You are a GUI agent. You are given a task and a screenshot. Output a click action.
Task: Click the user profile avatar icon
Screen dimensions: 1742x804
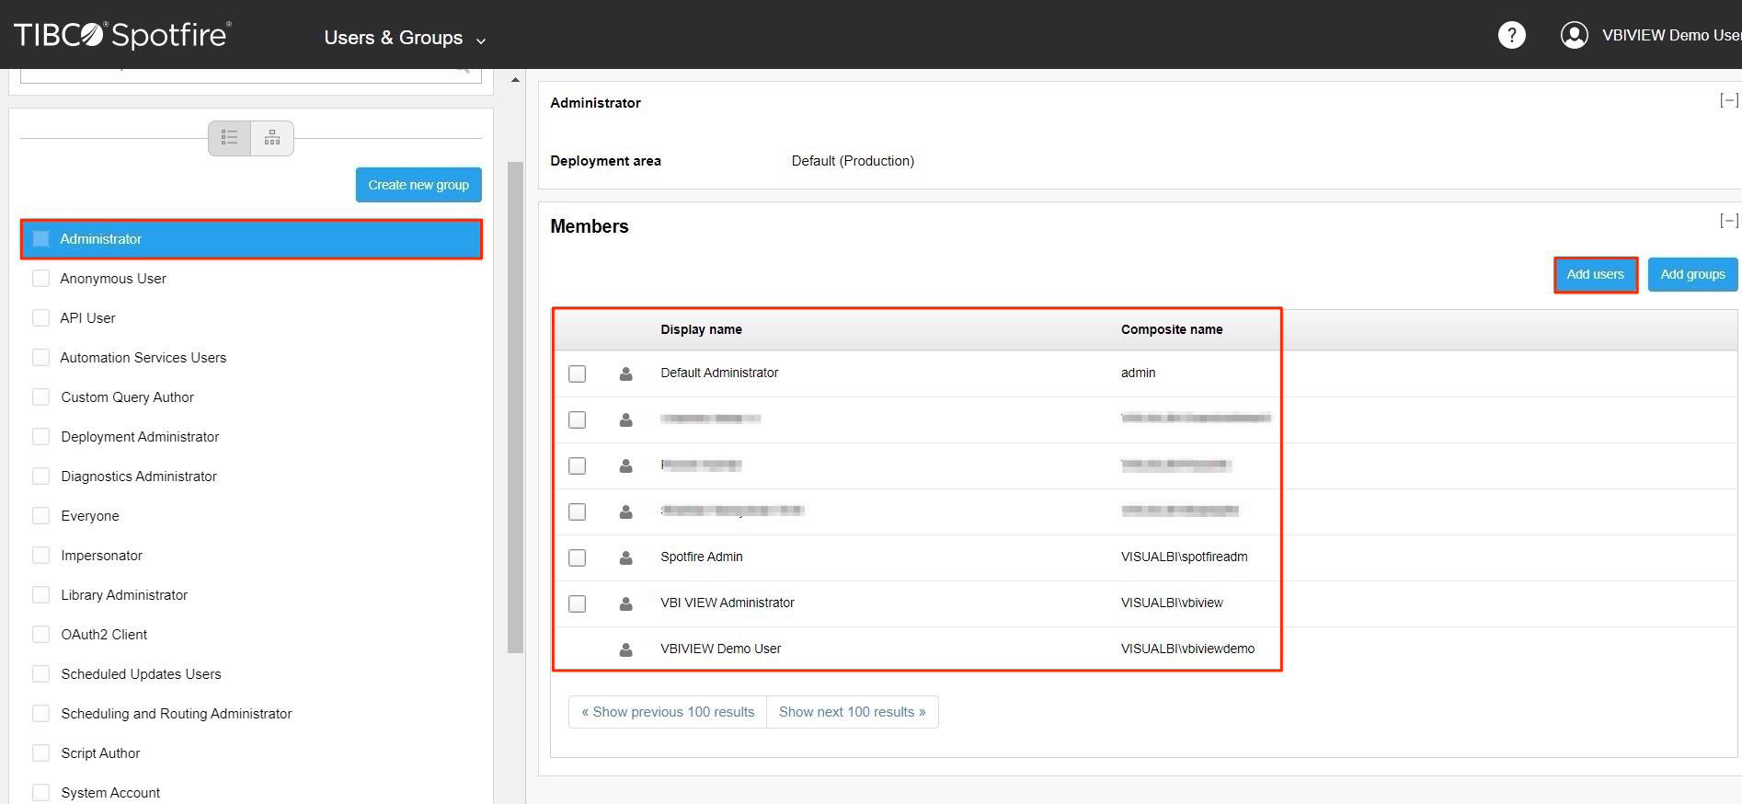click(1574, 35)
